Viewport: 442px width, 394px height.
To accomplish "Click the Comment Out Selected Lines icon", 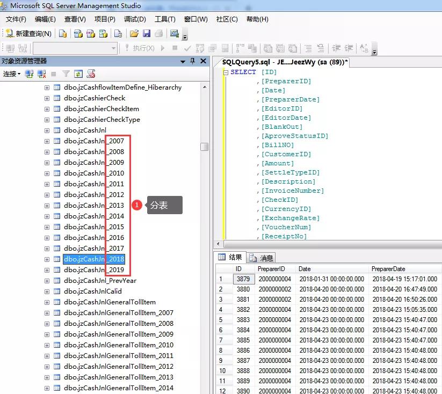I will (x=308, y=48).
